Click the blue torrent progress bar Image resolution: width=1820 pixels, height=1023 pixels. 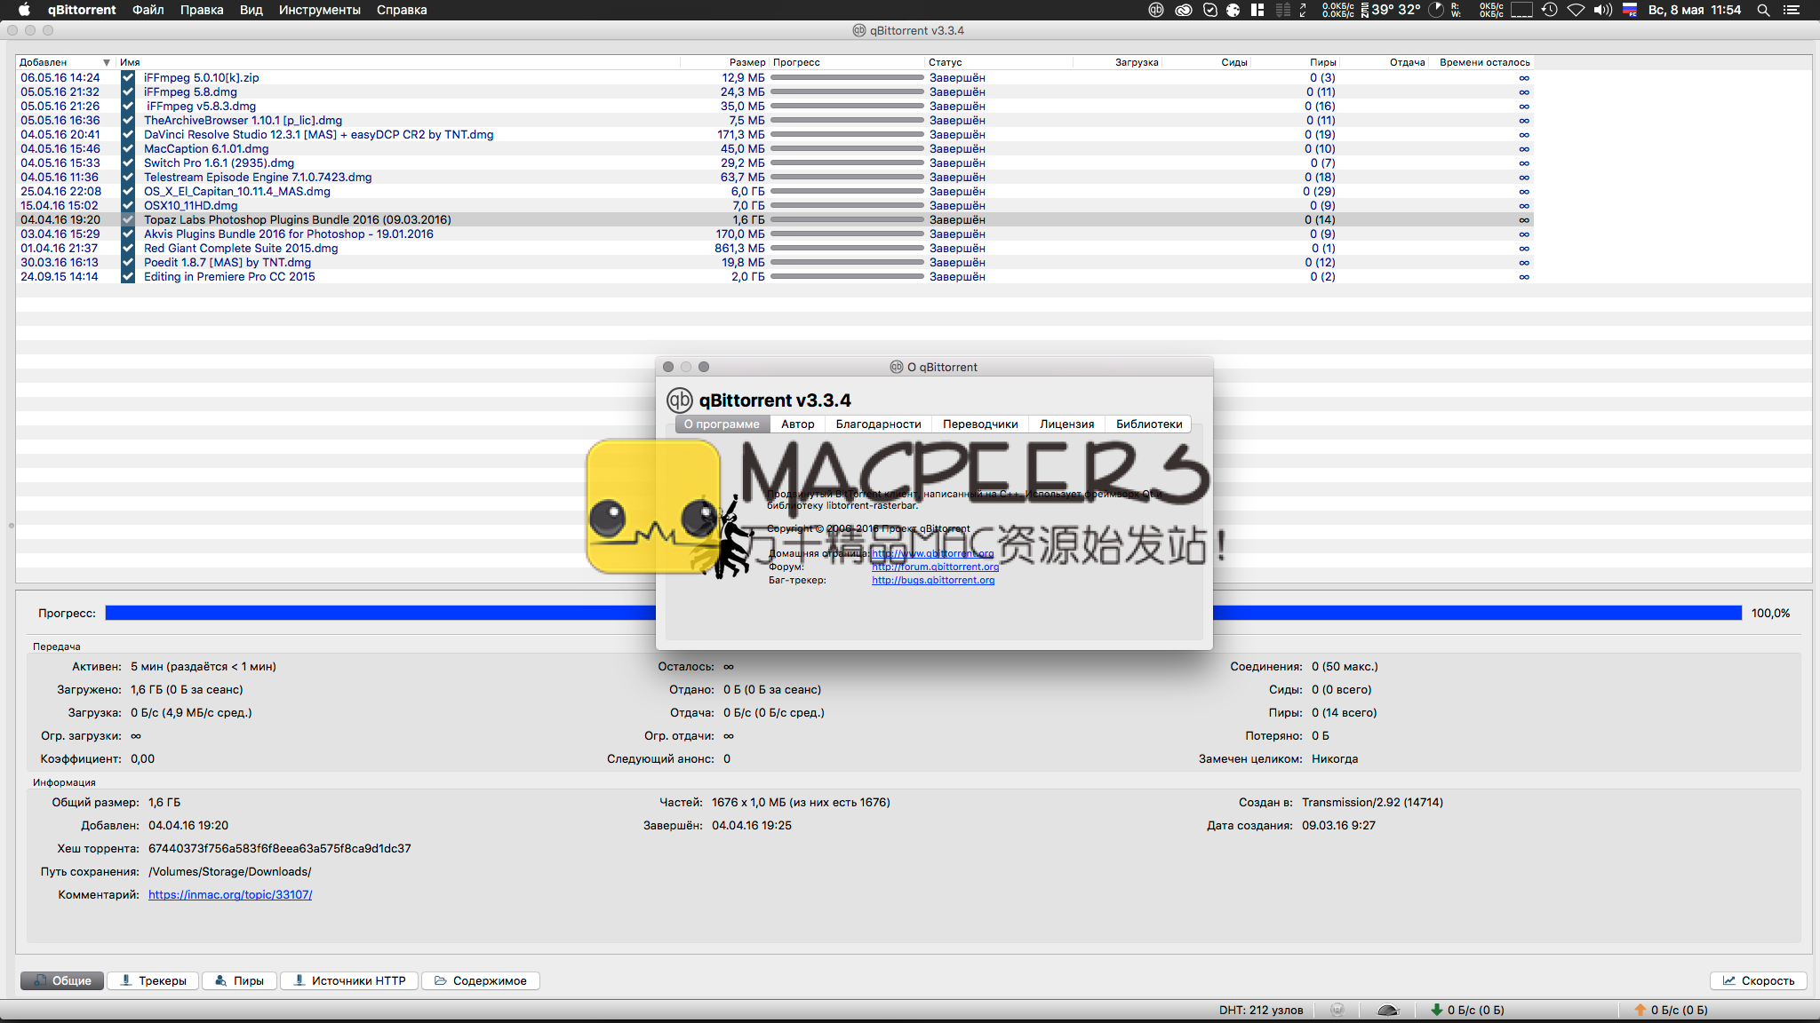tap(382, 613)
